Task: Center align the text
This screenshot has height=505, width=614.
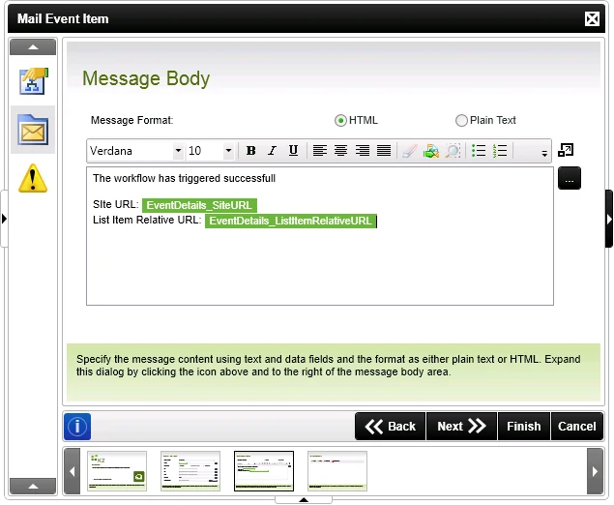Action: pyautogui.click(x=340, y=151)
